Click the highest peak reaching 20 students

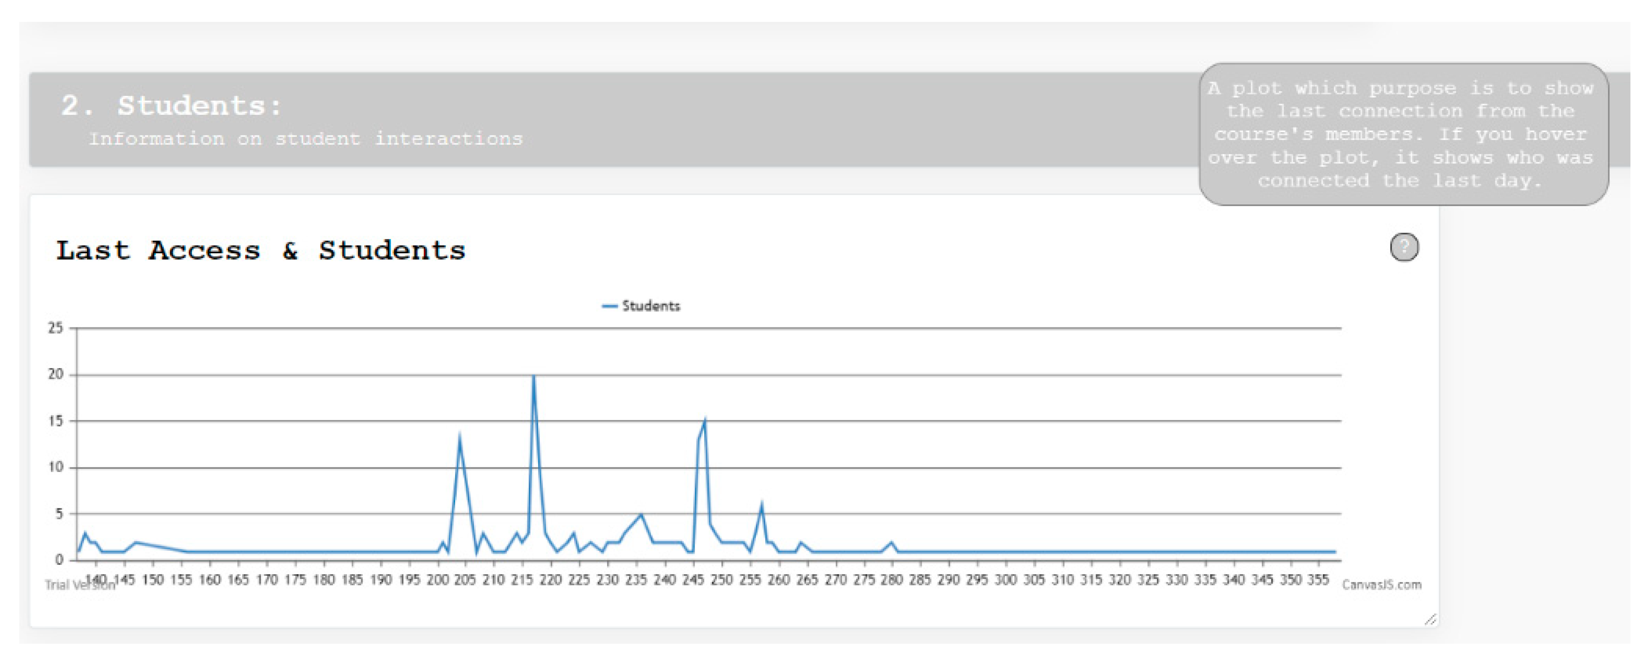[533, 378]
